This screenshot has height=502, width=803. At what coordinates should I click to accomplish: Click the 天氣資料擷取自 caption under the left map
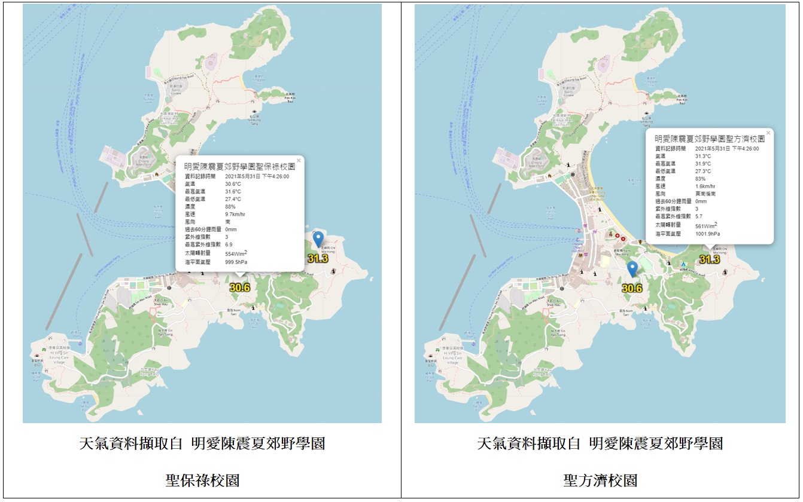click(x=130, y=443)
